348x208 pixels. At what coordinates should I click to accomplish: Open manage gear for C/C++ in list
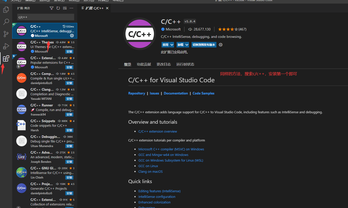[x=72, y=36]
